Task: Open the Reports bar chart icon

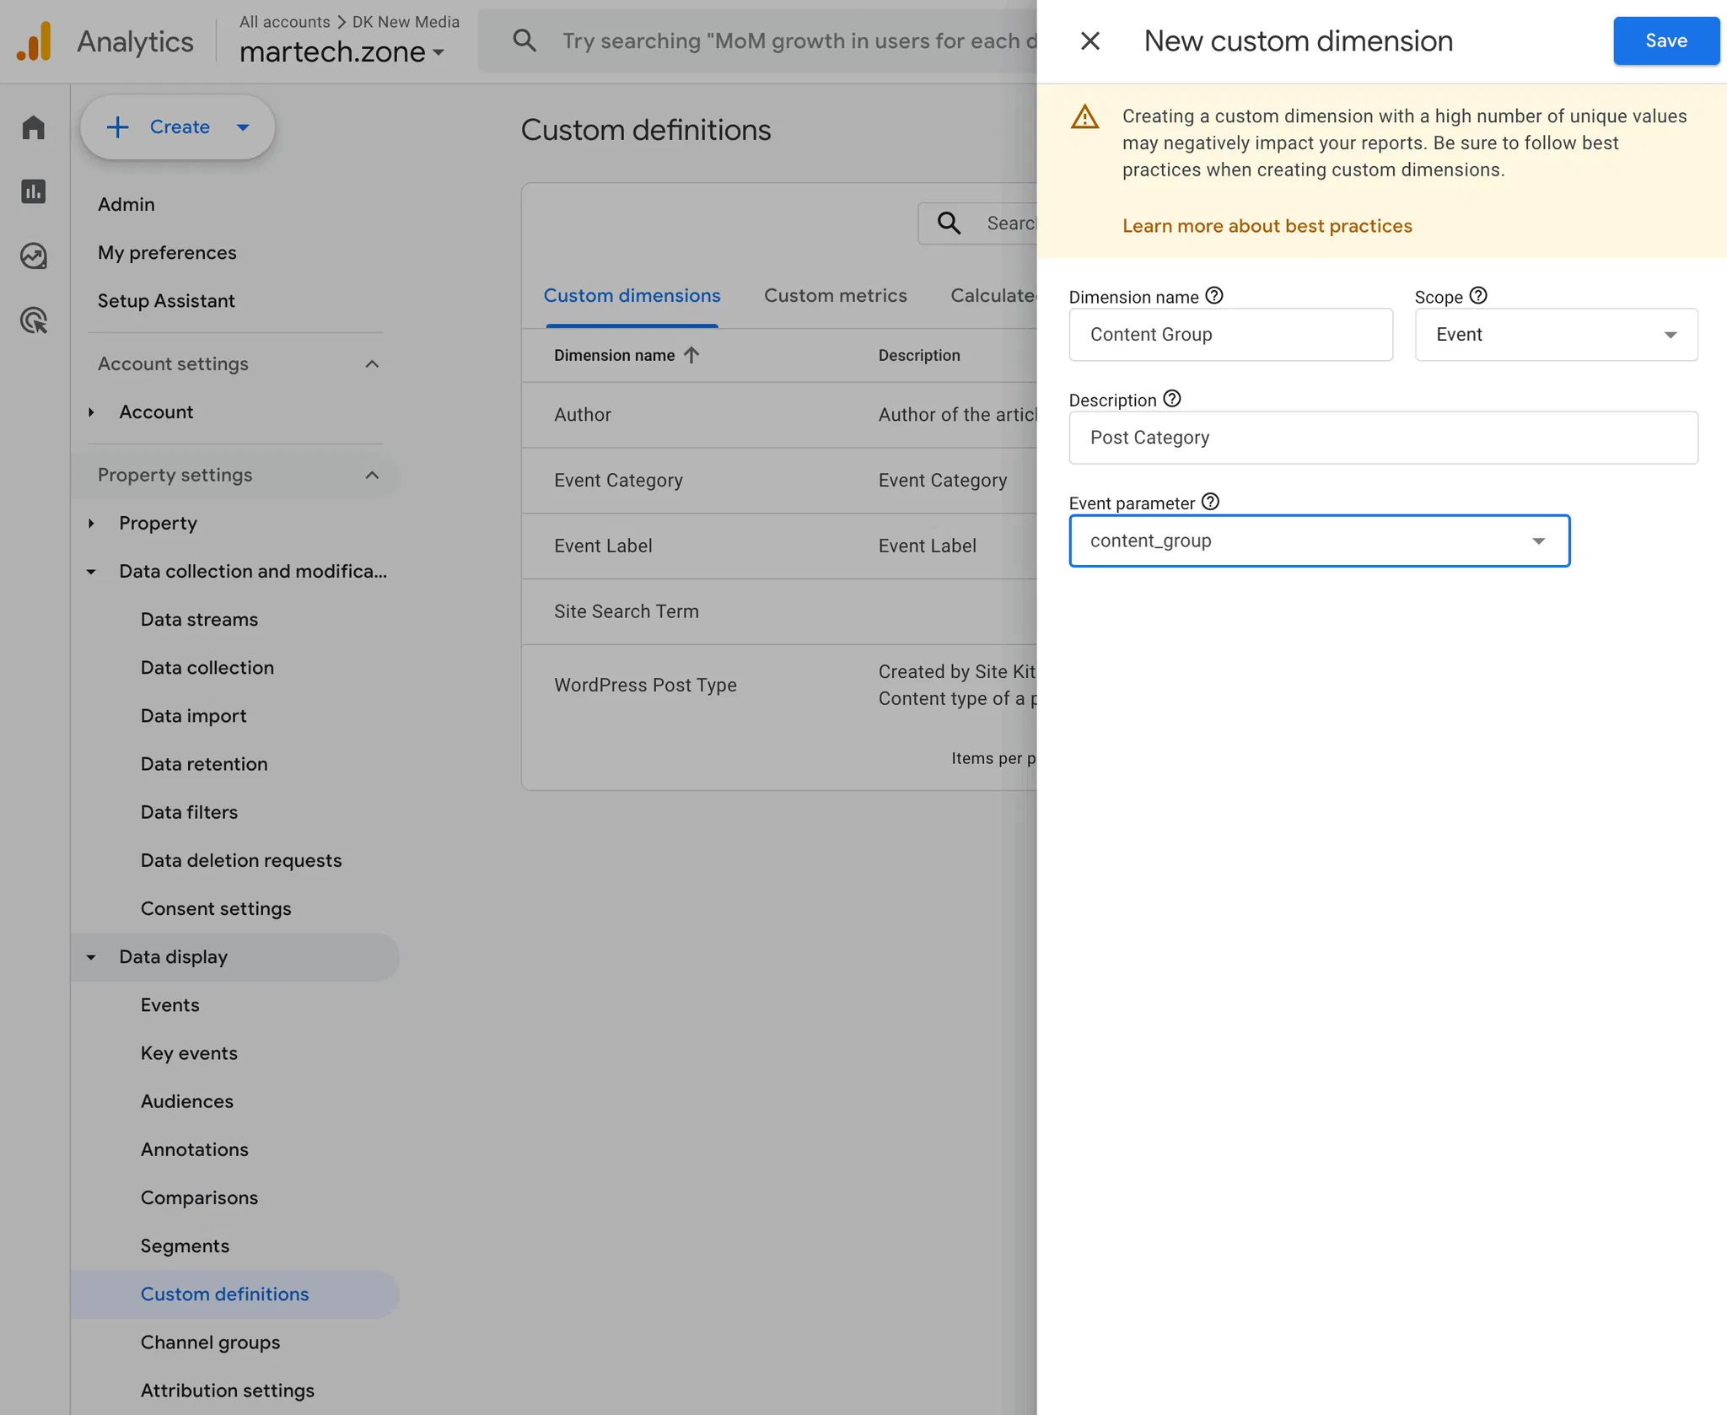Action: click(x=34, y=191)
